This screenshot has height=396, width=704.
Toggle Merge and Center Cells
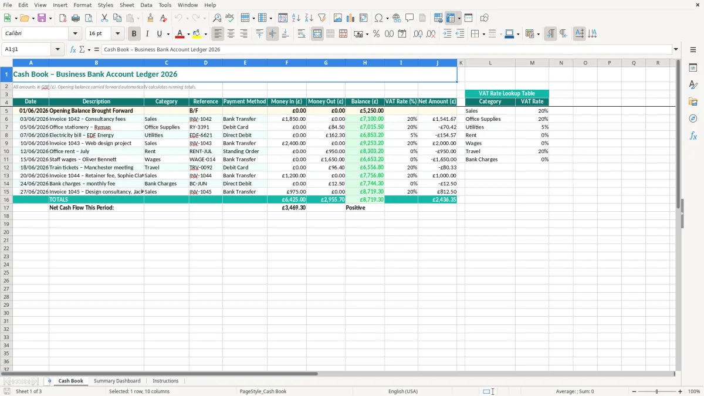pos(317,34)
